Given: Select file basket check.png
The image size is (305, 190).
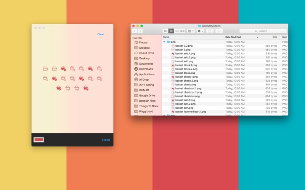Looking at the screenshot, I should pos(225,84).
